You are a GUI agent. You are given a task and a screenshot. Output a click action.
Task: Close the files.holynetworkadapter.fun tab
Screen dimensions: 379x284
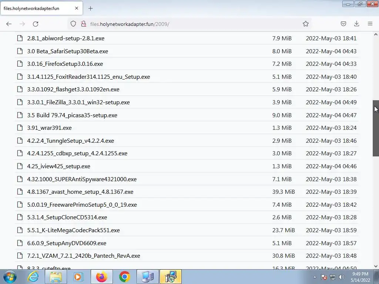point(76,8)
